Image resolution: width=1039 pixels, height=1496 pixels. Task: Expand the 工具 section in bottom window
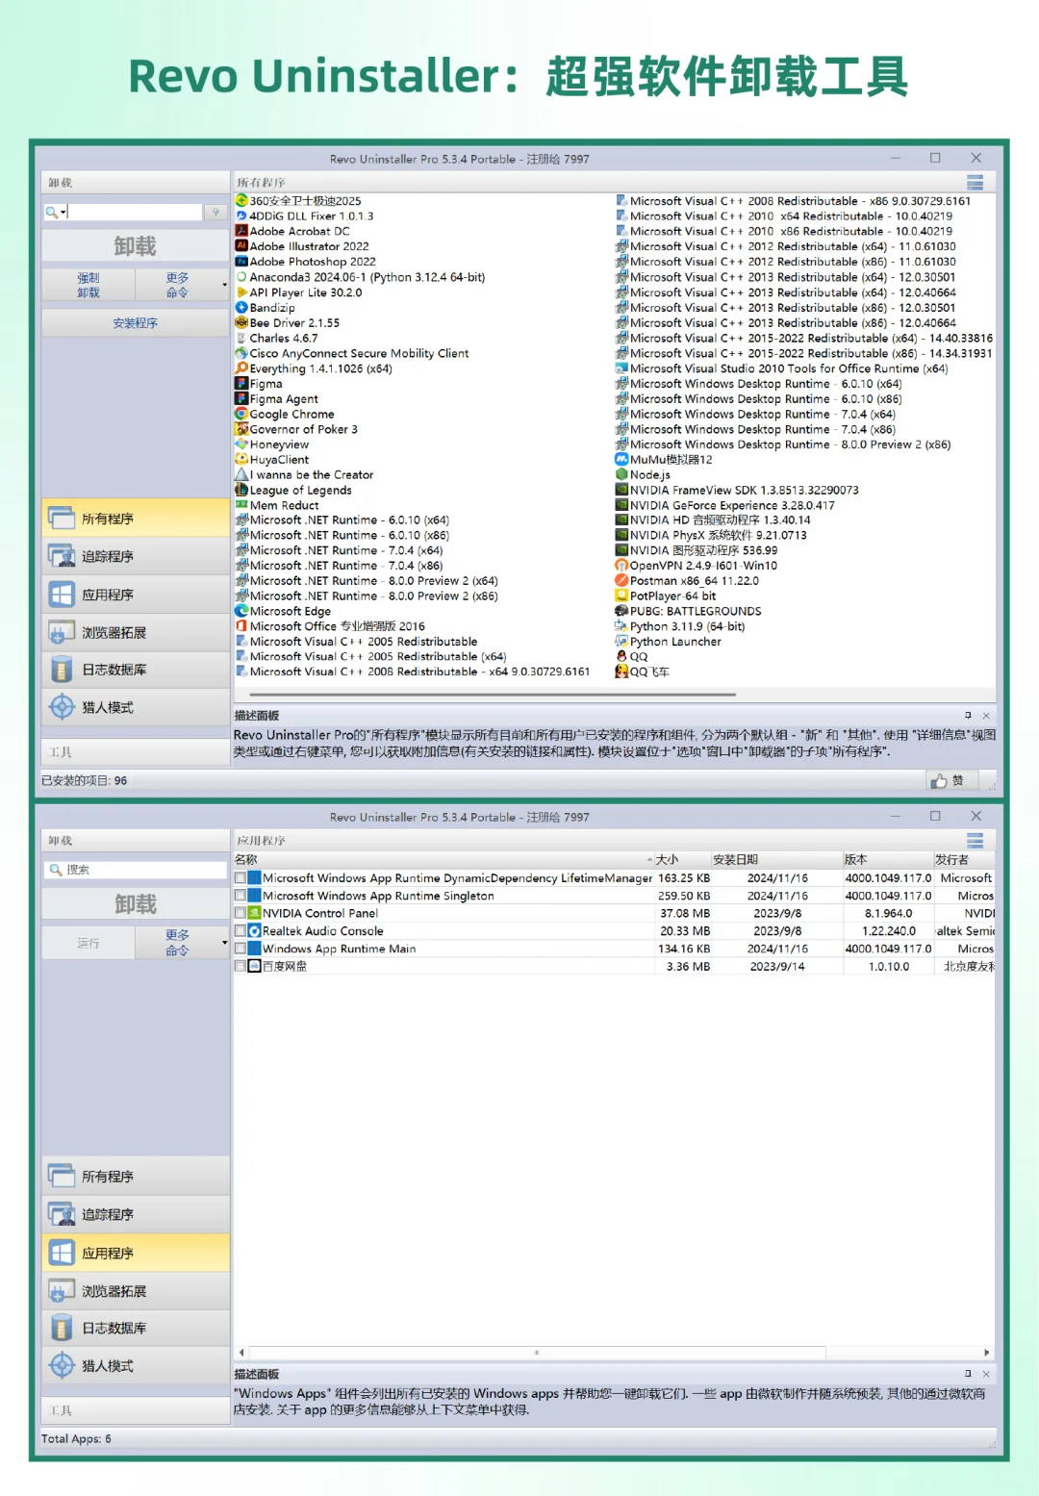click(x=135, y=1410)
